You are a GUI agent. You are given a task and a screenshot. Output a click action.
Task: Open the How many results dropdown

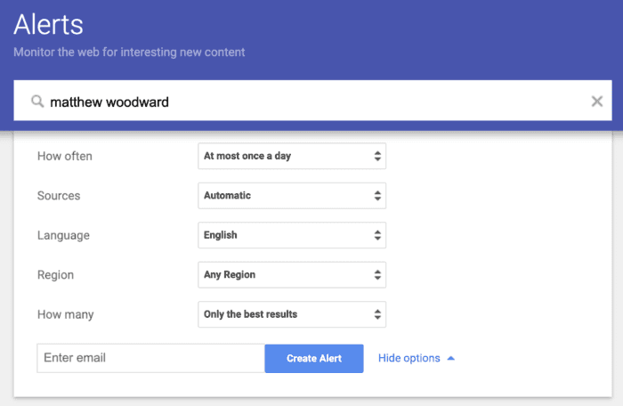[292, 314]
